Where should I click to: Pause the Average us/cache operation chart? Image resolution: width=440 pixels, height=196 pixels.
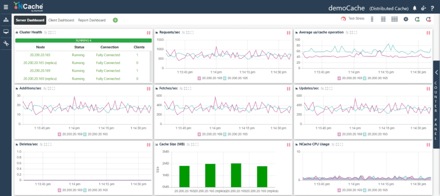(428, 33)
